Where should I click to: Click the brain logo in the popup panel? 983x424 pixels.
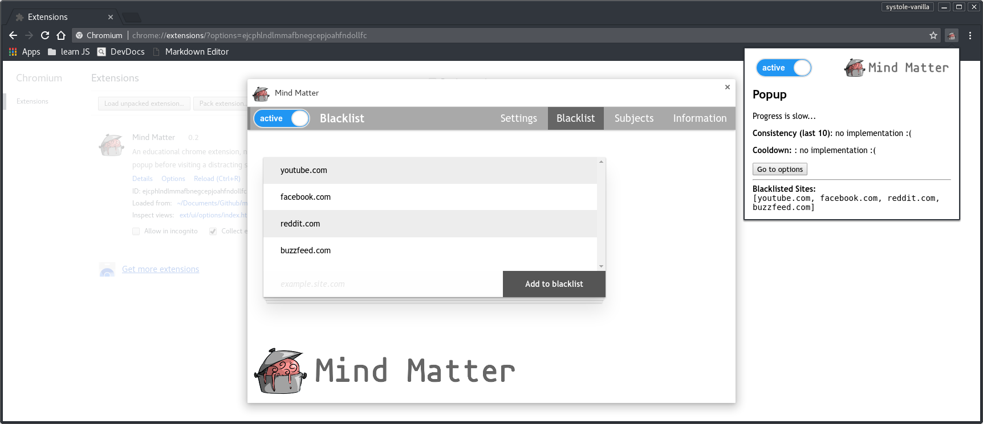coord(854,68)
